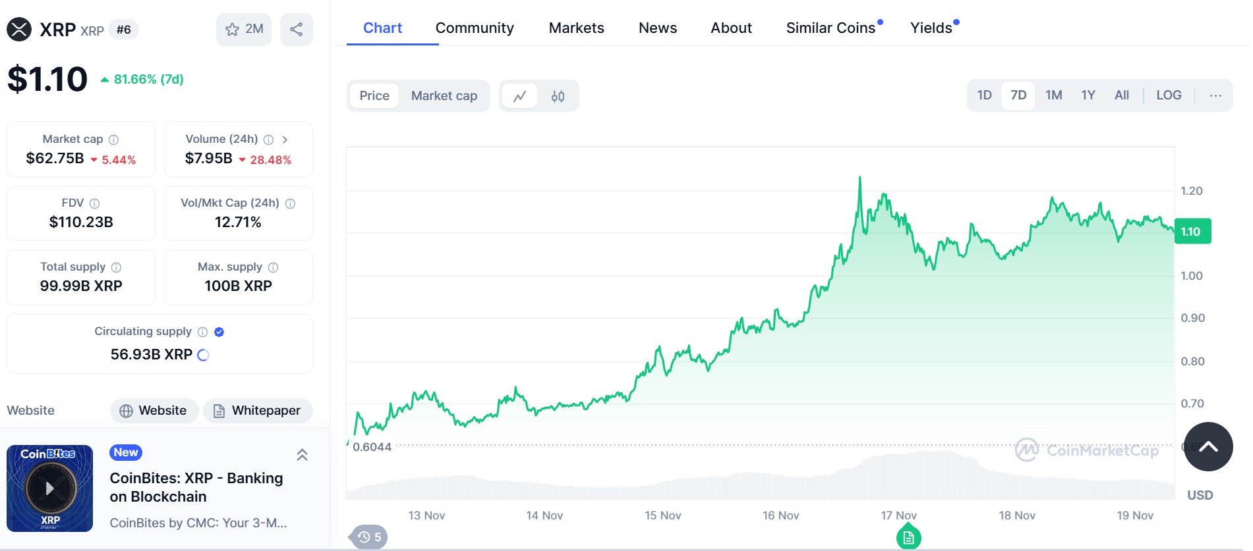
Task: Click the Volume (24h) info icon
Action: 268,140
